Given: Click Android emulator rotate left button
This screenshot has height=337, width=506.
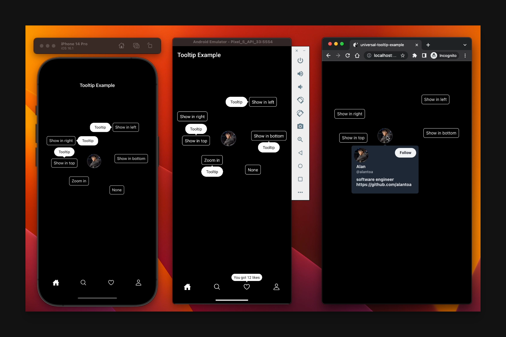Looking at the screenshot, I should tap(300, 100).
